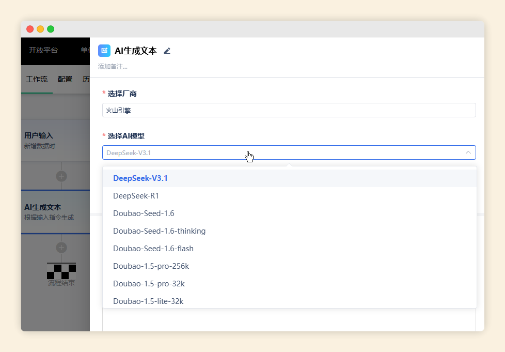Choose Doubao-1.5-lite-32k from the dropdown
505x352 pixels.
(x=148, y=301)
